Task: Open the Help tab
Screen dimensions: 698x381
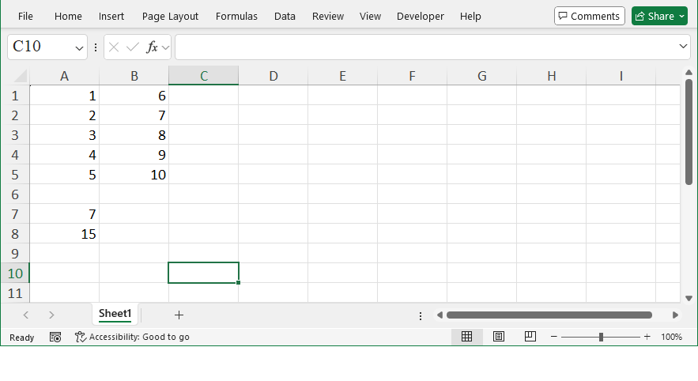Action: [470, 17]
